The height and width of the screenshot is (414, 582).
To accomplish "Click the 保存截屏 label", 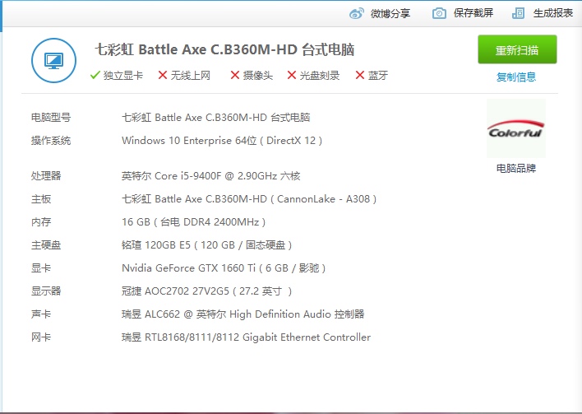I will coord(473,13).
